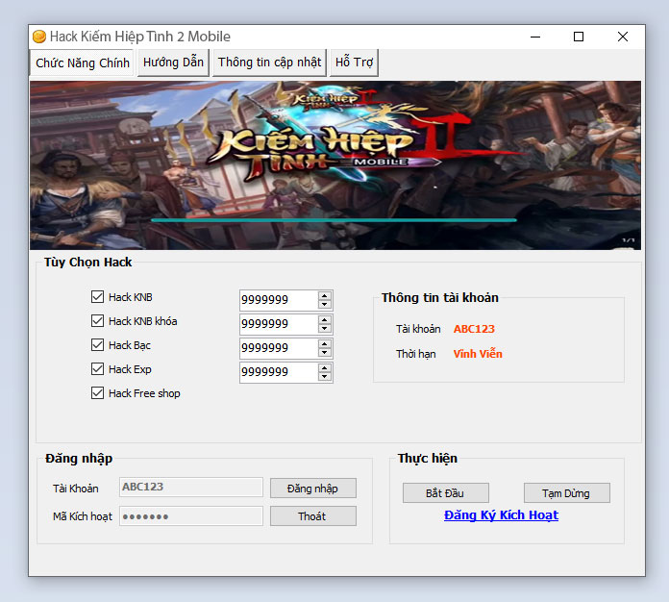
Task: Toggle the Hack Exp checkbox
Action: (97, 369)
